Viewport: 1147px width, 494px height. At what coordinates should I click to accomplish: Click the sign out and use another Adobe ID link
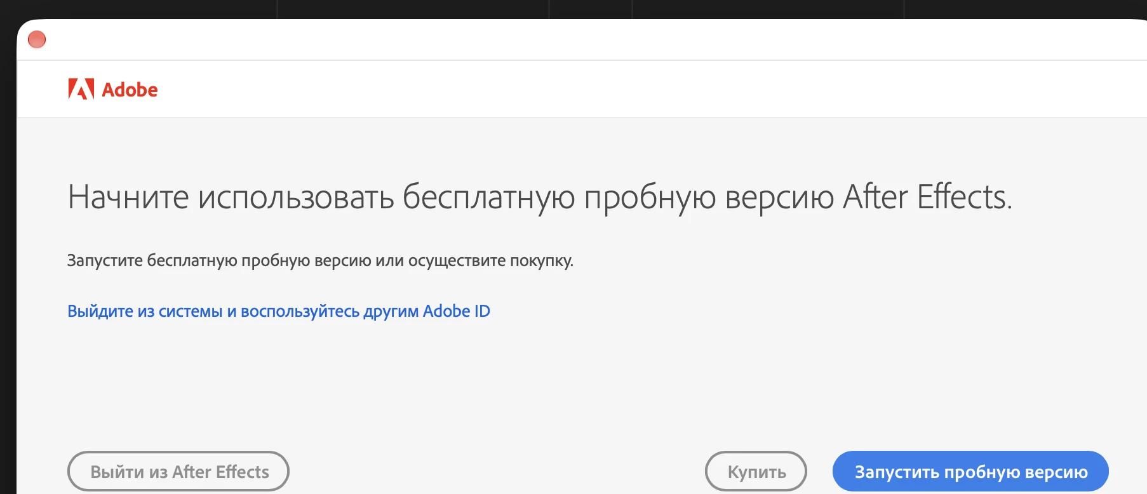click(279, 311)
